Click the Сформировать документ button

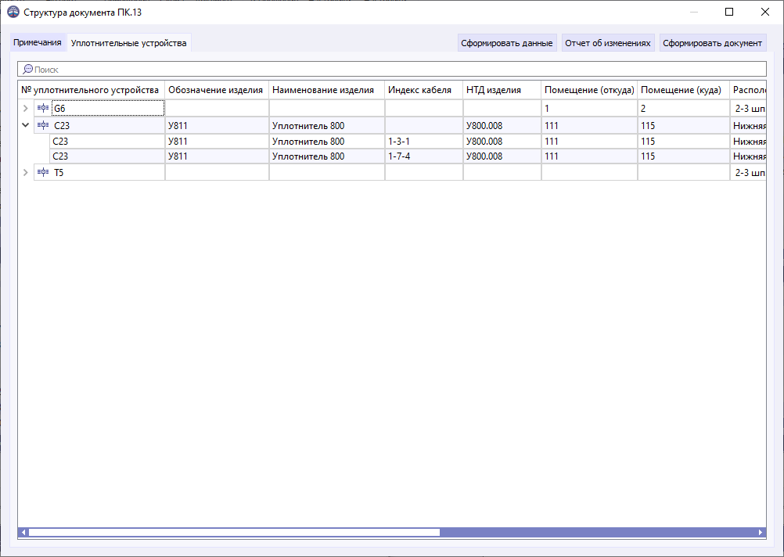(712, 42)
